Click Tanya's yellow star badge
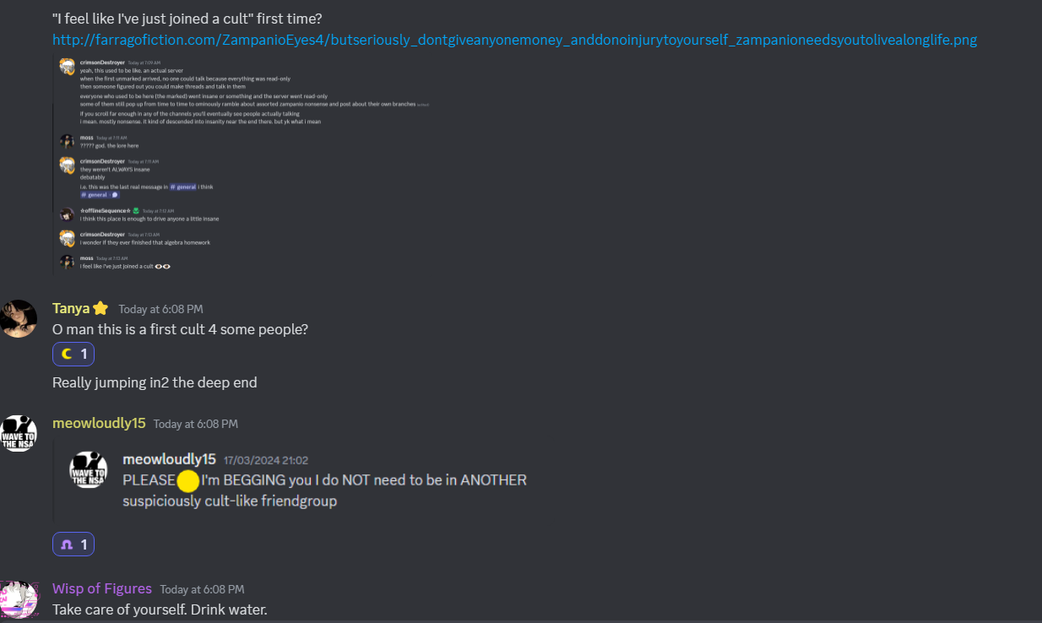 tap(100, 308)
